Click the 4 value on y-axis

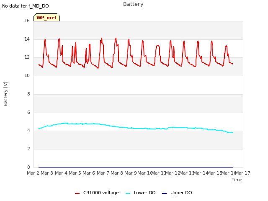click(28, 130)
